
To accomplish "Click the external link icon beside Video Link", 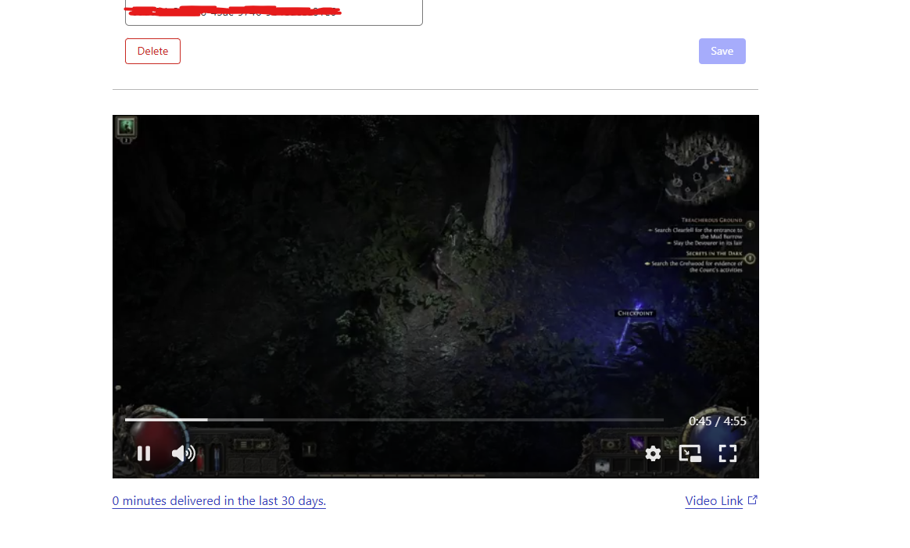I will 753,500.
